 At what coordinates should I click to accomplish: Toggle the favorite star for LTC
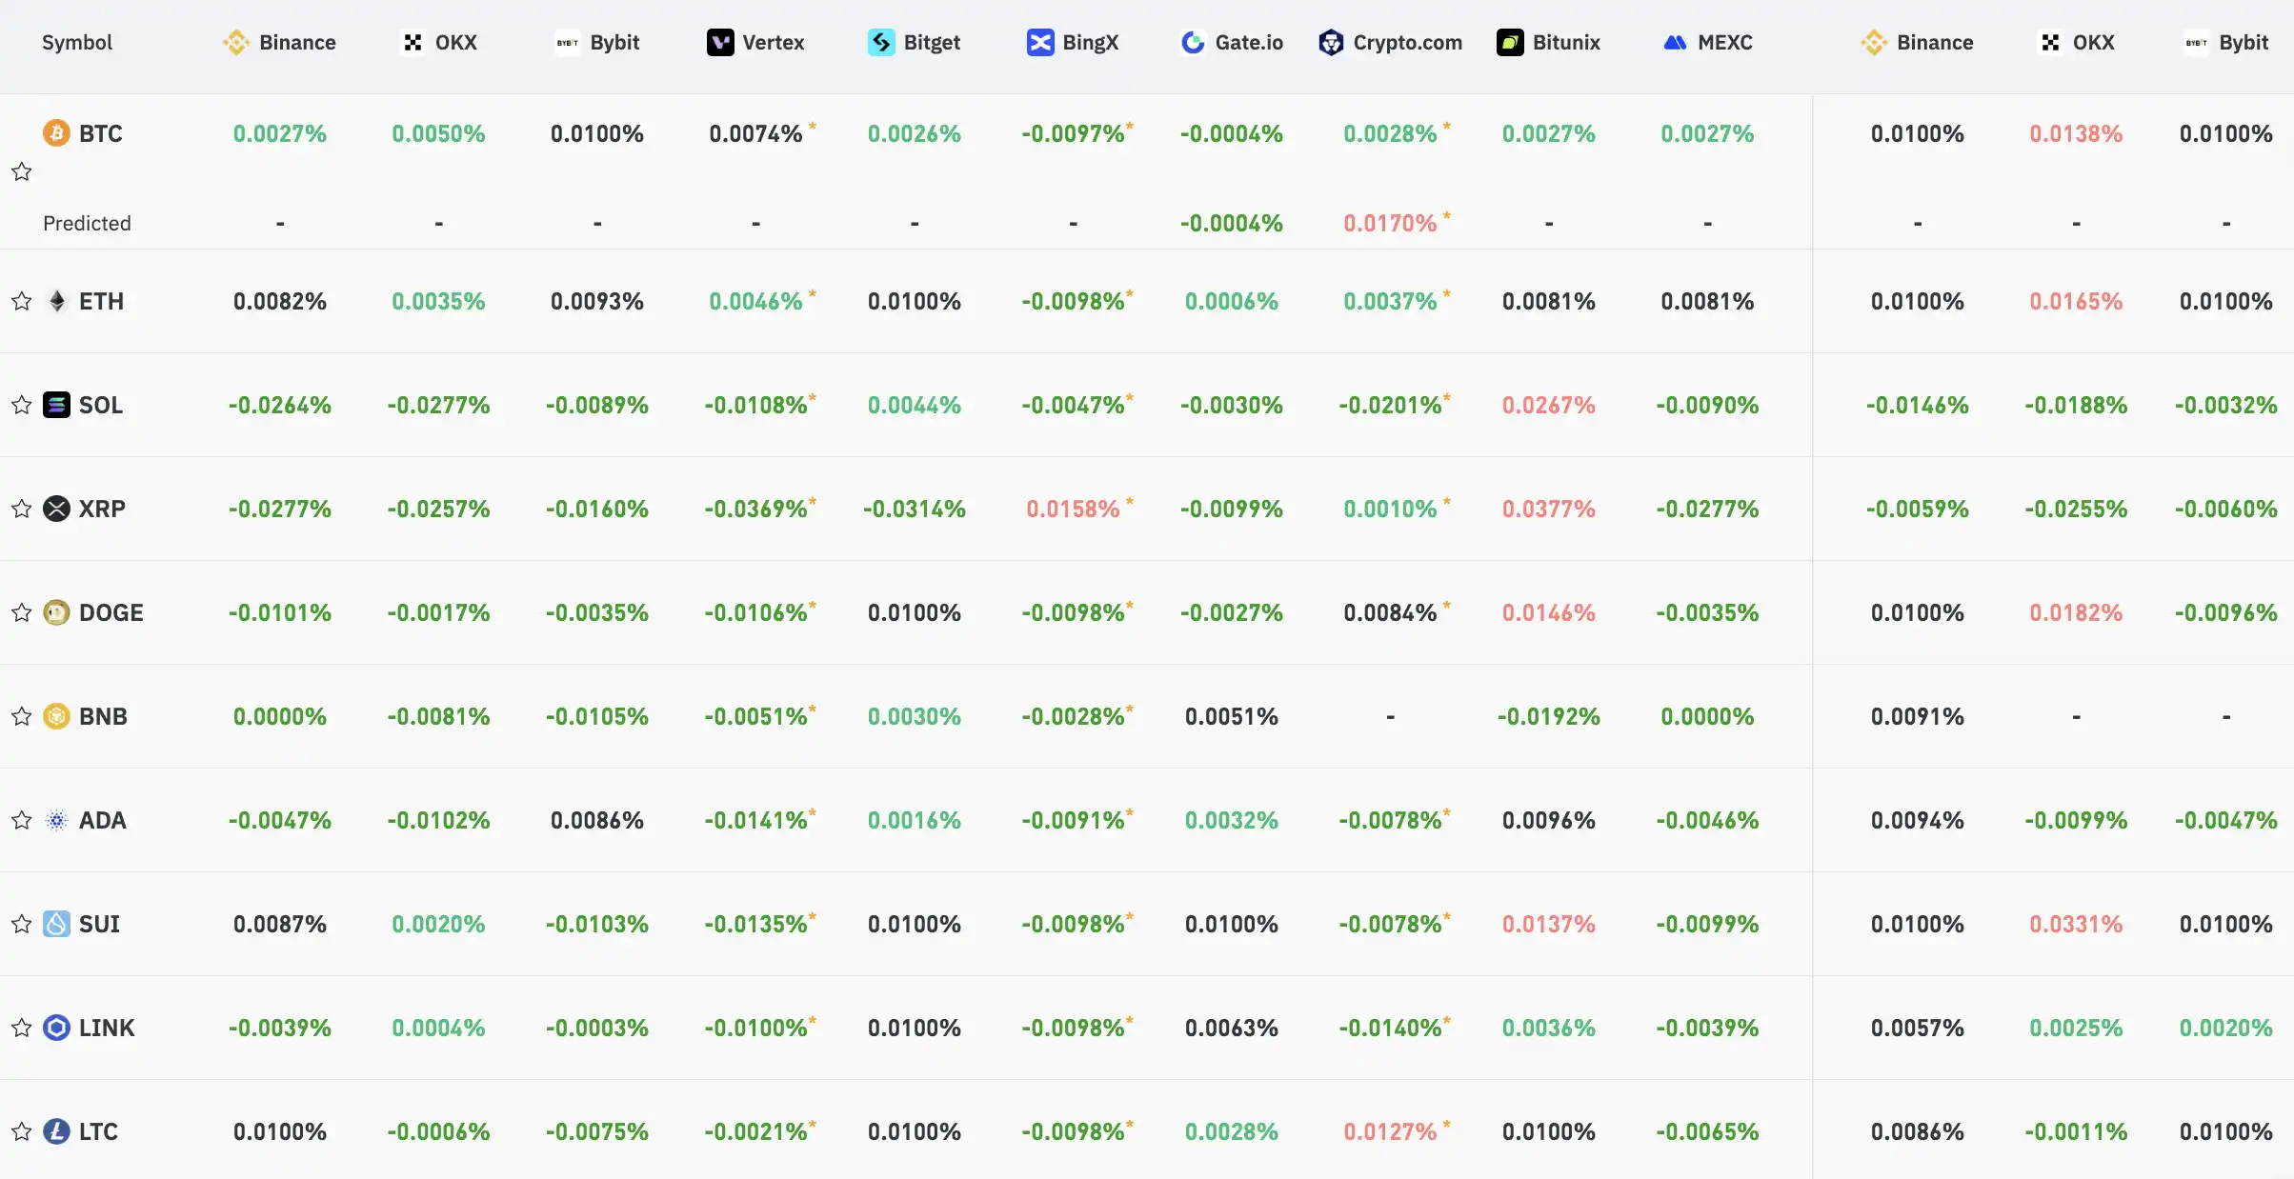tap(22, 1132)
